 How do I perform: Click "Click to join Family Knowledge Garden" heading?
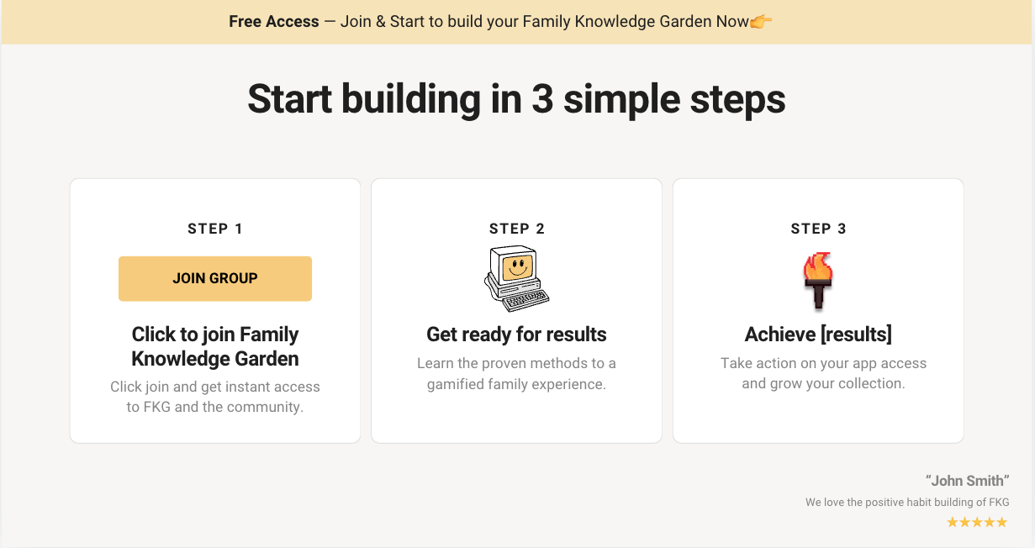[215, 346]
